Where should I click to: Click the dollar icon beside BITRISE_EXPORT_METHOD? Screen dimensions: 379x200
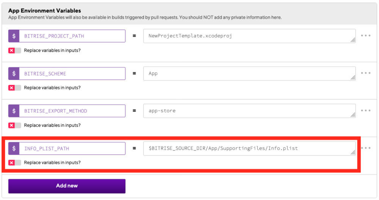(14, 111)
